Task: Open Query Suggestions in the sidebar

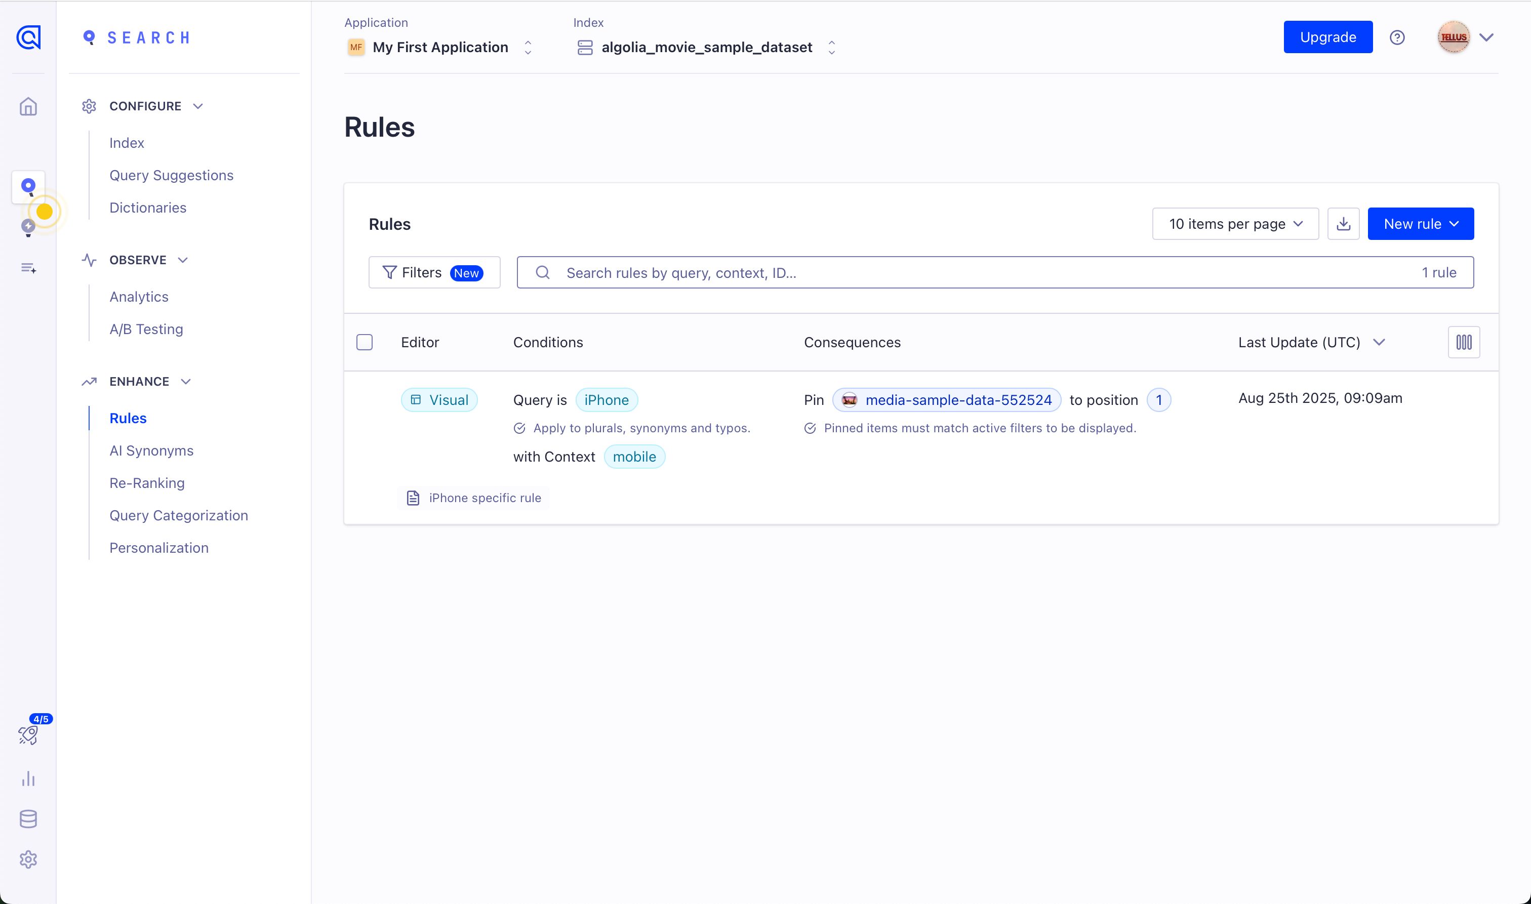Action: point(171,175)
